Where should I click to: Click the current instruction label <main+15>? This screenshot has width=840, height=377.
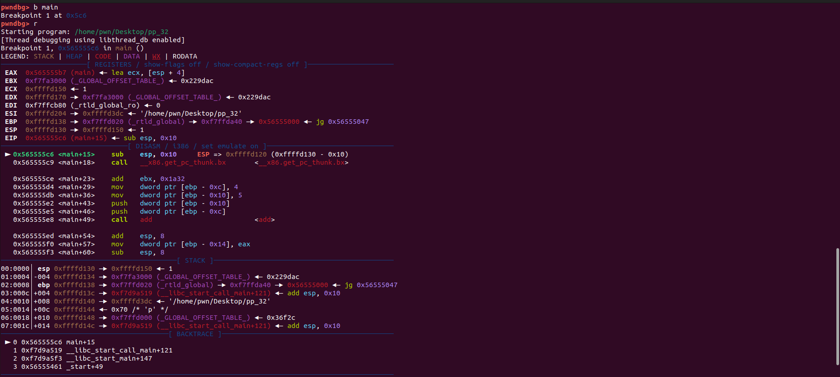(x=76, y=154)
